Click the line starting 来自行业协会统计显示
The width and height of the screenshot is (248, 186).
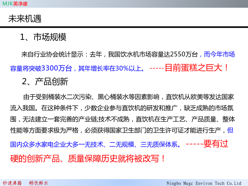click(x=128, y=54)
